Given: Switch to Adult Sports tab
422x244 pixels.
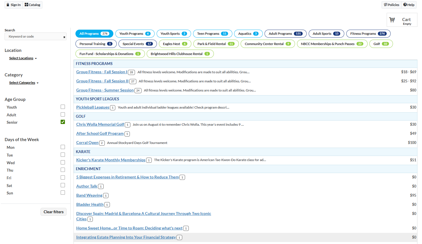Looking at the screenshot, I should coord(326,34).
